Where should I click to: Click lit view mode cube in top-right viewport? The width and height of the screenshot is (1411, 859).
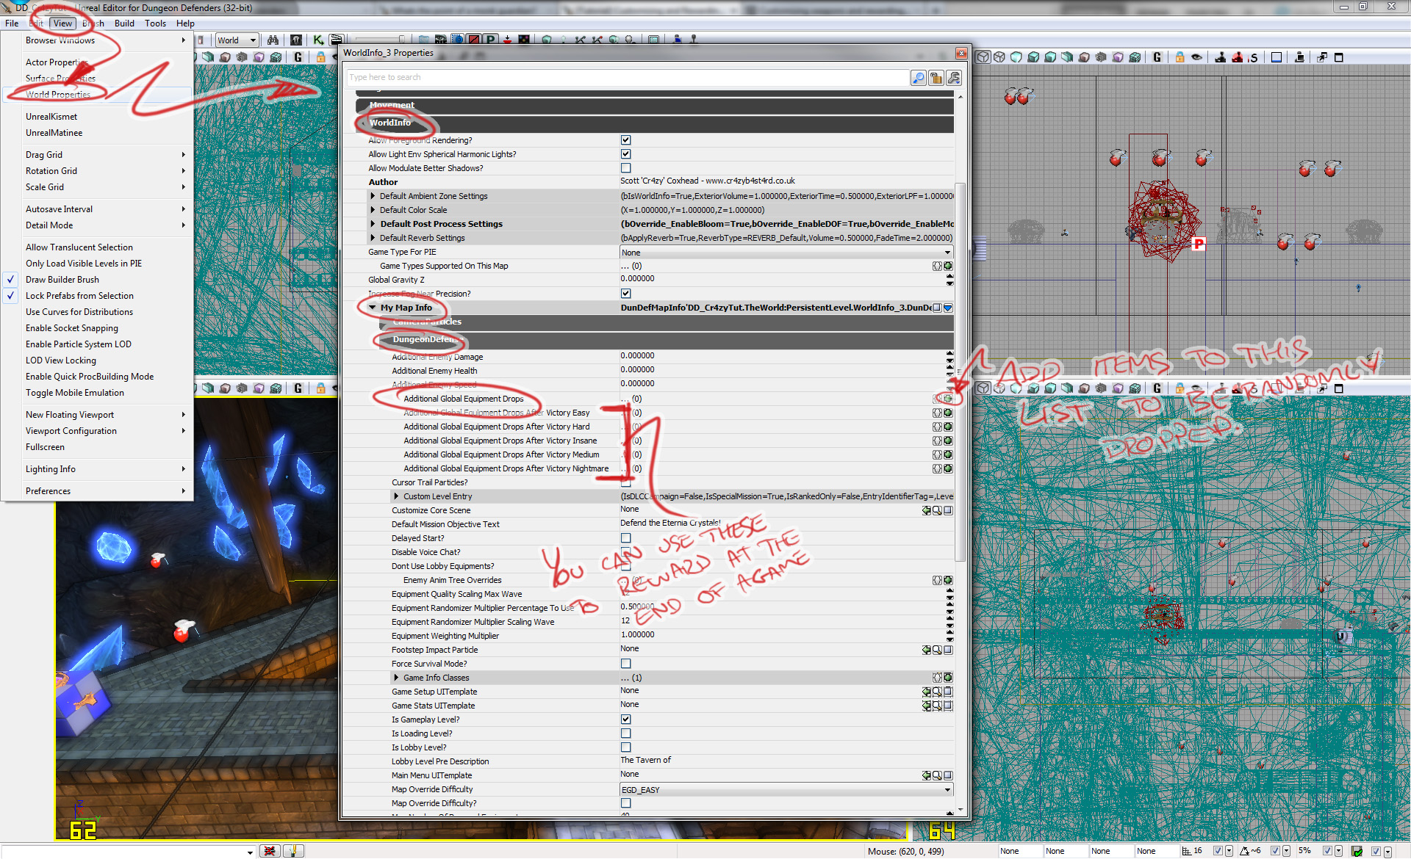[1033, 57]
